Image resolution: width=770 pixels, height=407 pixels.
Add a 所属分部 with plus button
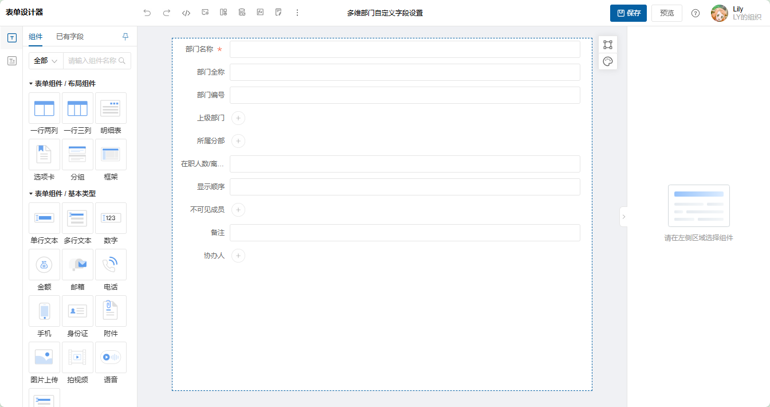238,141
